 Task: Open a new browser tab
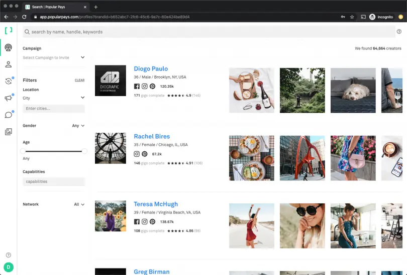point(96,7)
